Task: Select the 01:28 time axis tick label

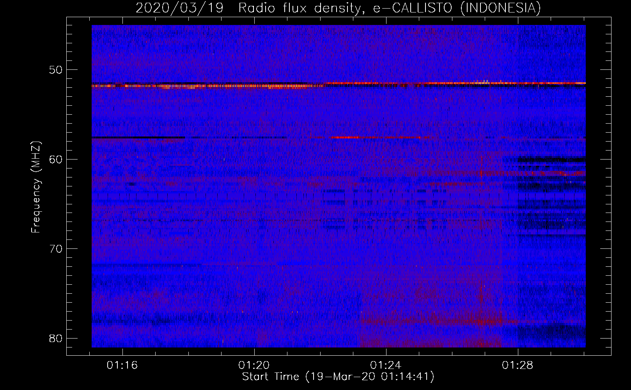Action: (518, 365)
